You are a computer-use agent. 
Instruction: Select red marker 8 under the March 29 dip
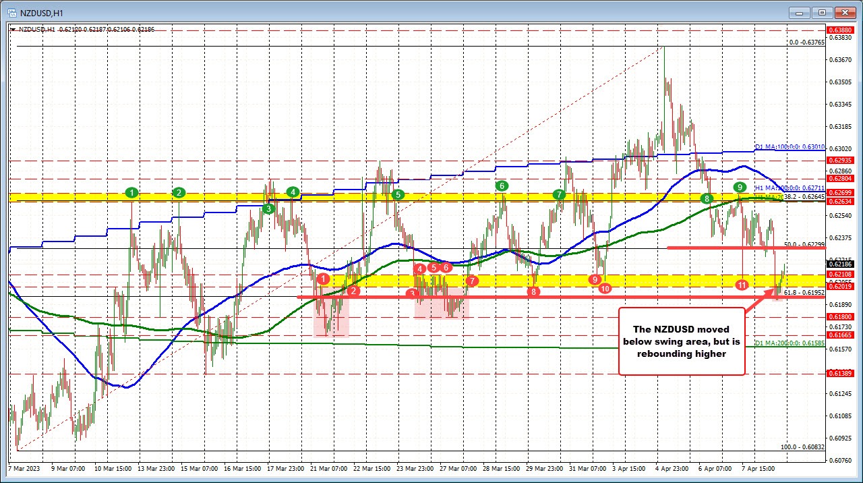[x=533, y=291]
